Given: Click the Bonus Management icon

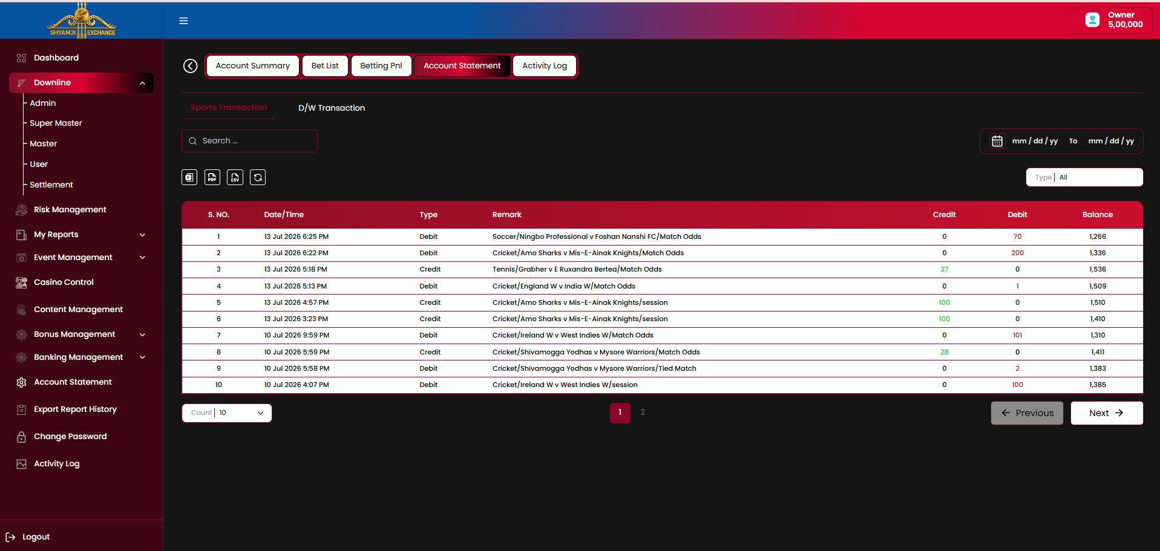Looking at the screenshot, I should [22, 334].
